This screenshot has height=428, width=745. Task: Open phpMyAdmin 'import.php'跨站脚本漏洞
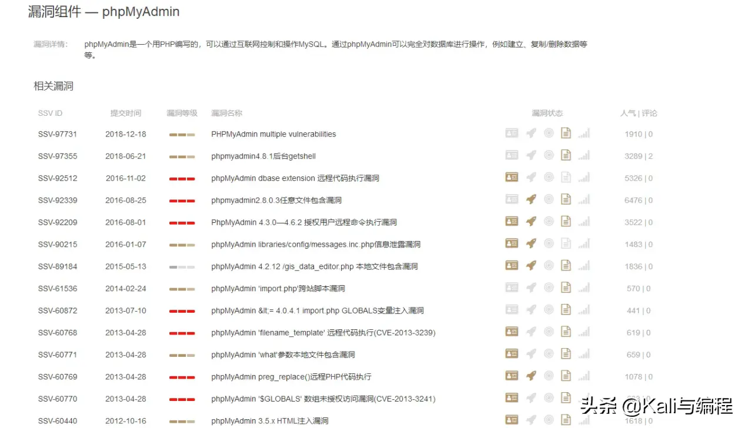(x=278, y=289)
